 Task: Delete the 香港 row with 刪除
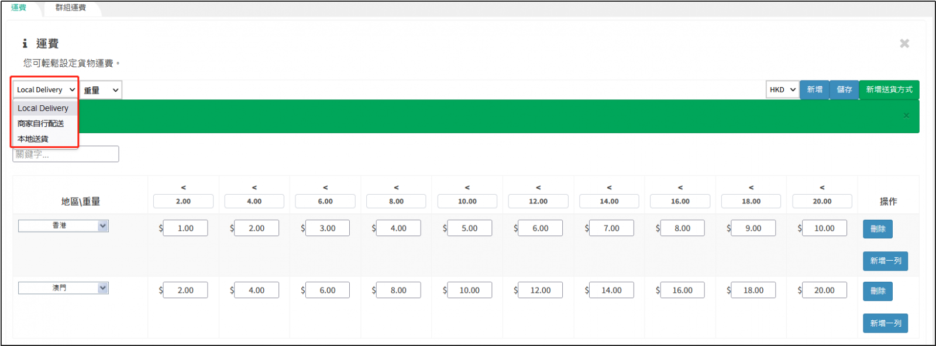[x=877, y=229]
